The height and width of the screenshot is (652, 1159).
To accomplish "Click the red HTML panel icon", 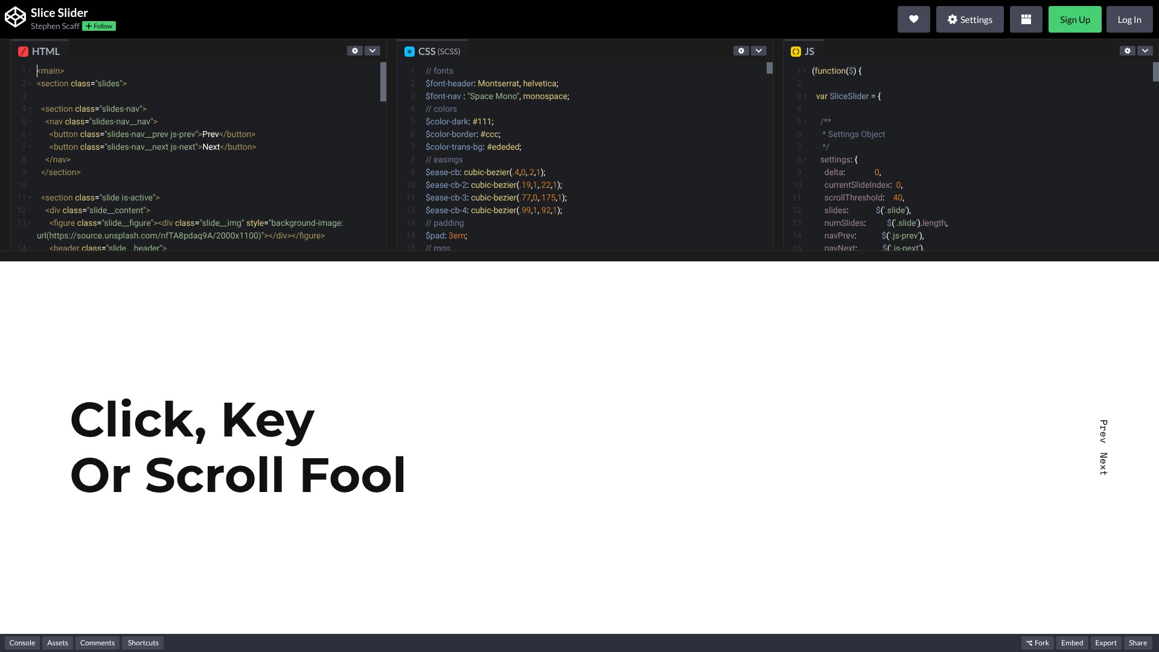I will point(23,52).
